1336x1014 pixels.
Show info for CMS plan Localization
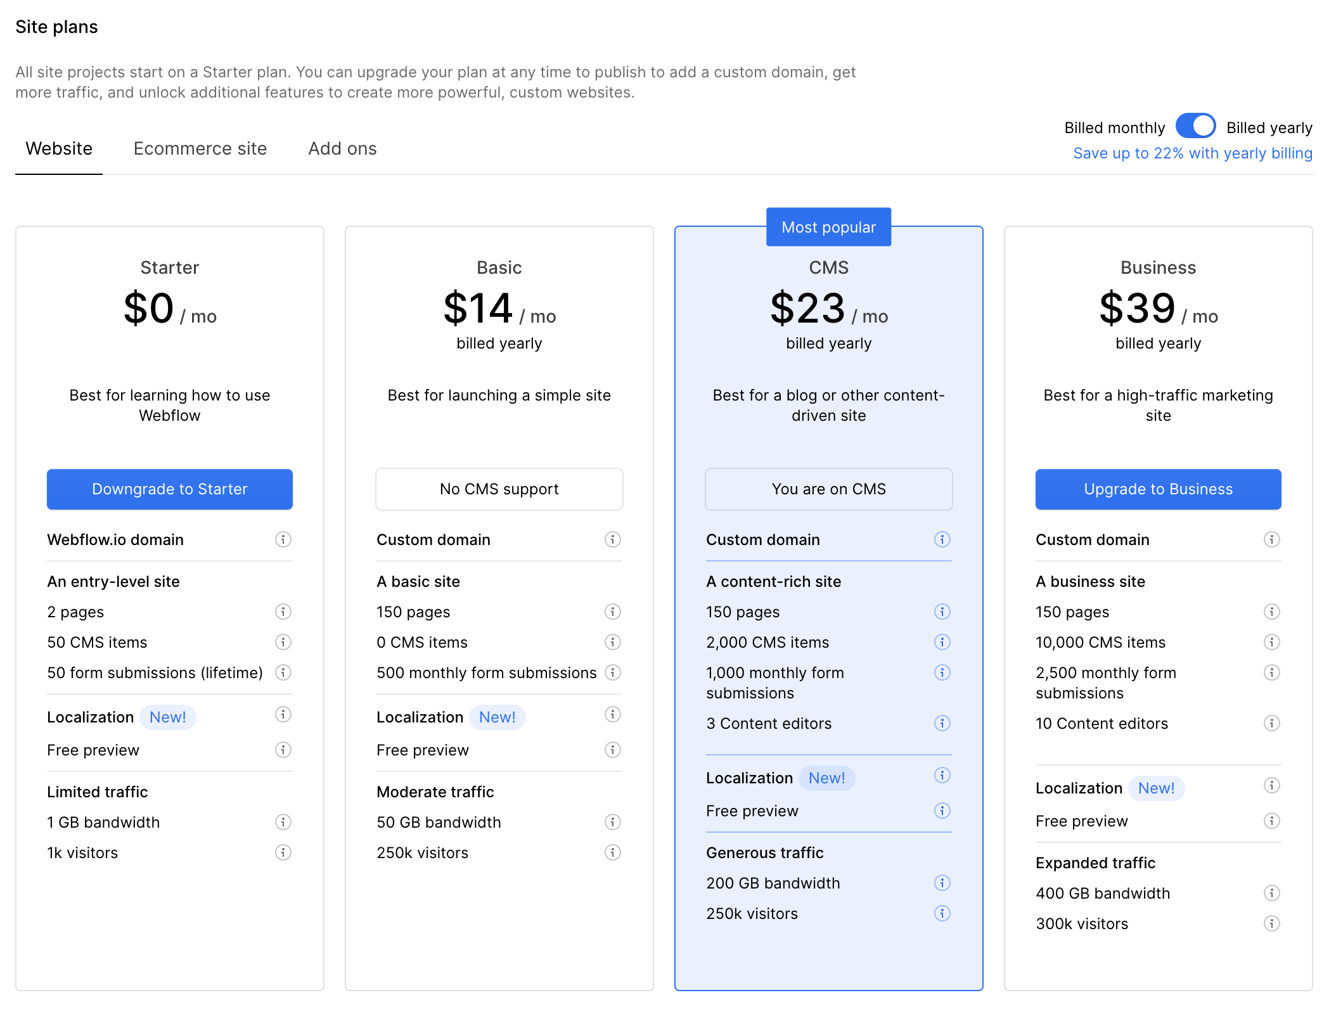pos(942,775)
